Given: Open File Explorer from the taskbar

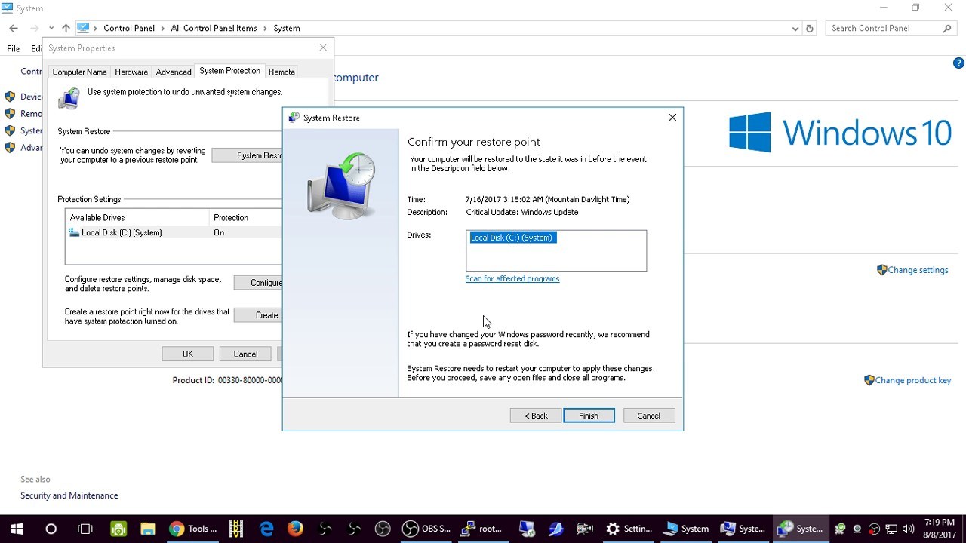Looking at the screenshot, I should [x=148, y=529].
